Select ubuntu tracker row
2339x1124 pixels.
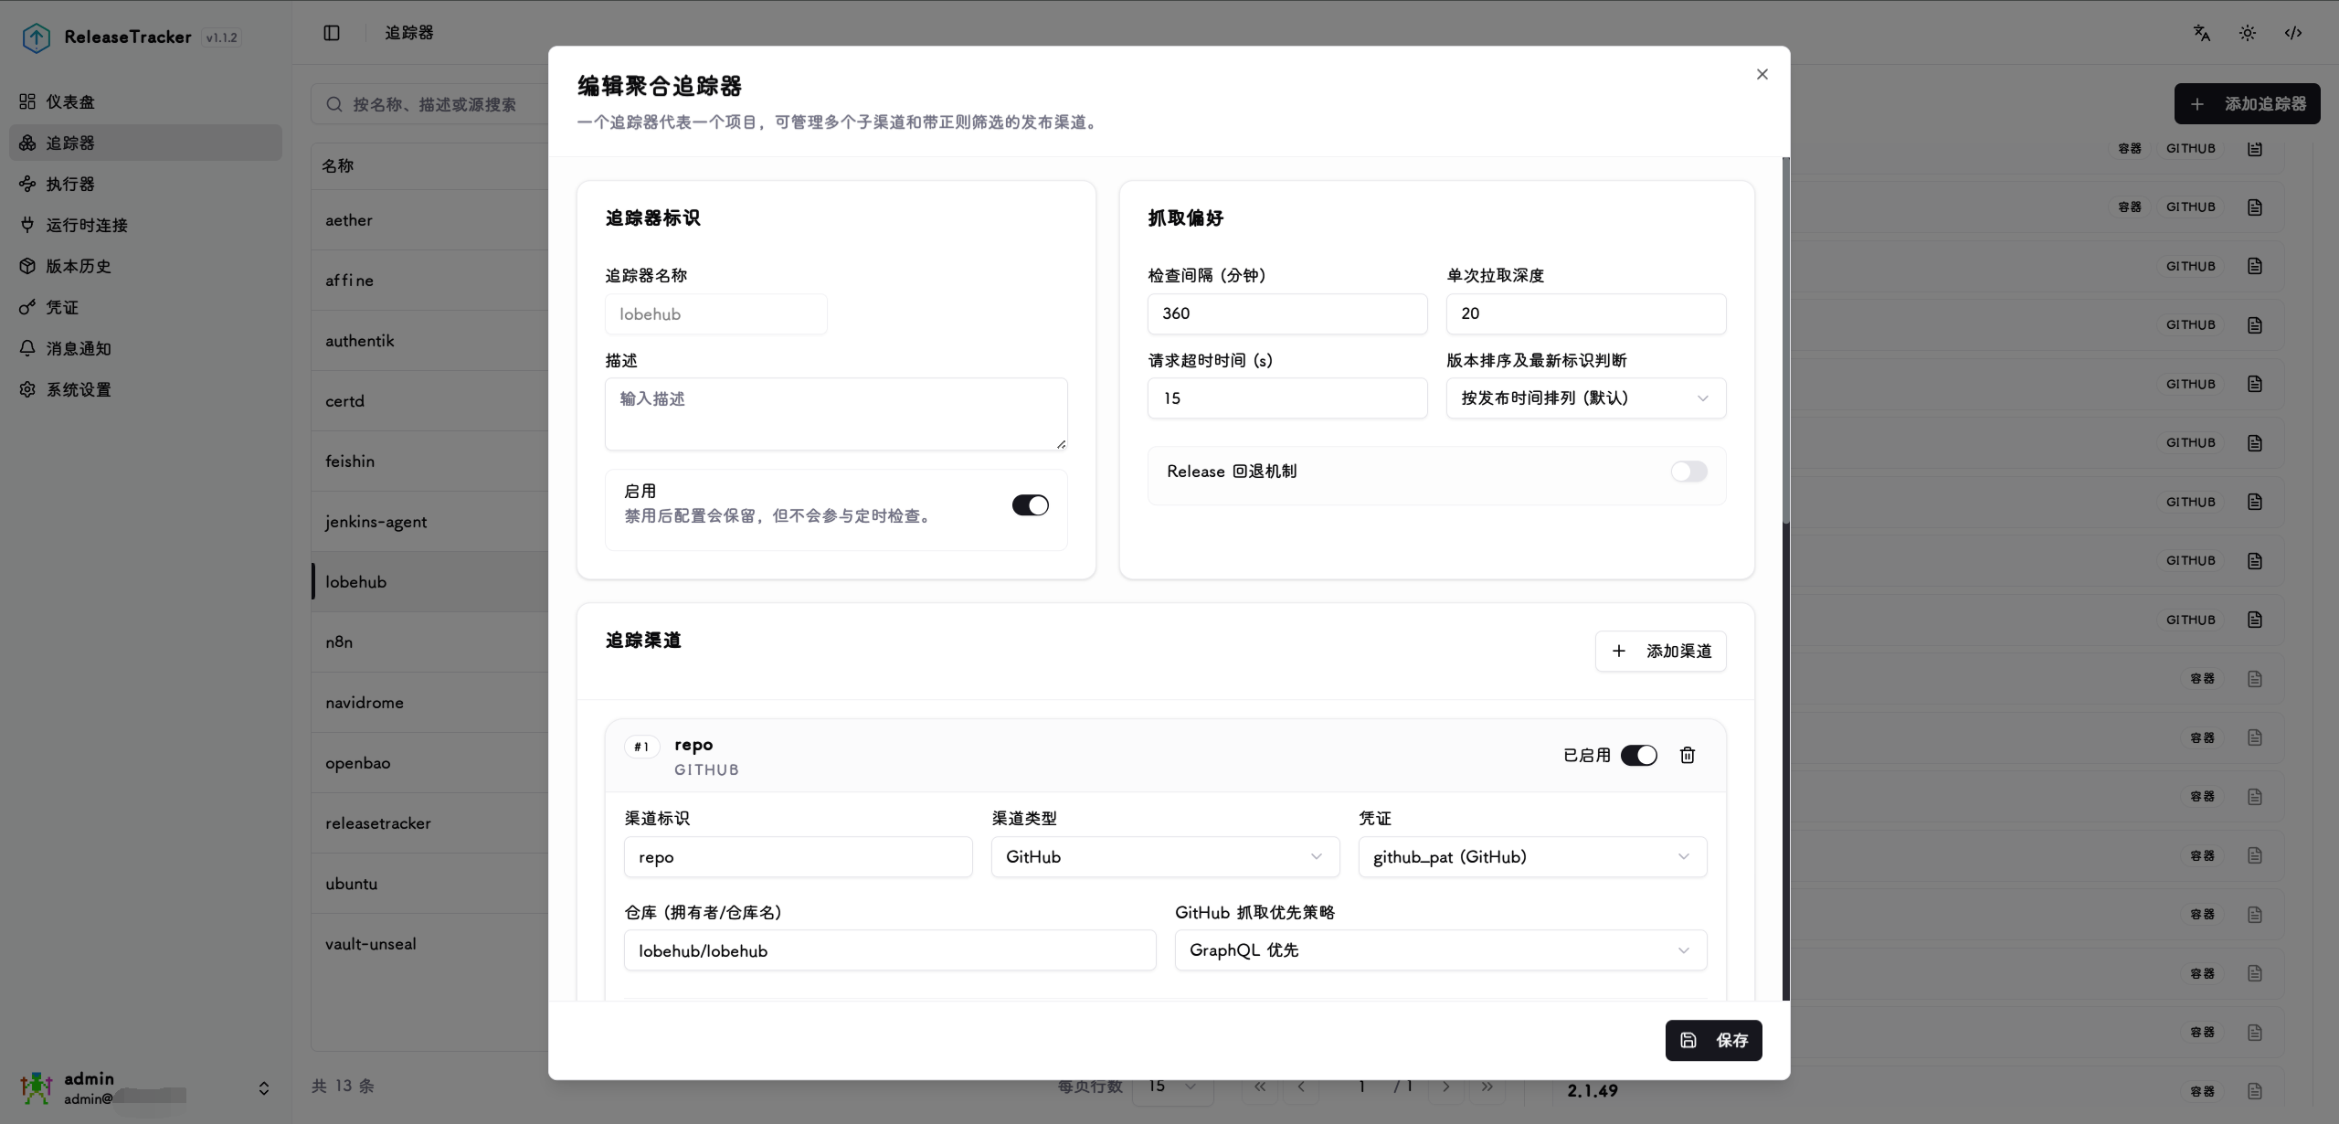click(430, 884)
